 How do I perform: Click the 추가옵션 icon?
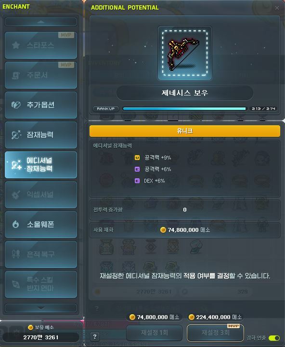click(16, 105)
